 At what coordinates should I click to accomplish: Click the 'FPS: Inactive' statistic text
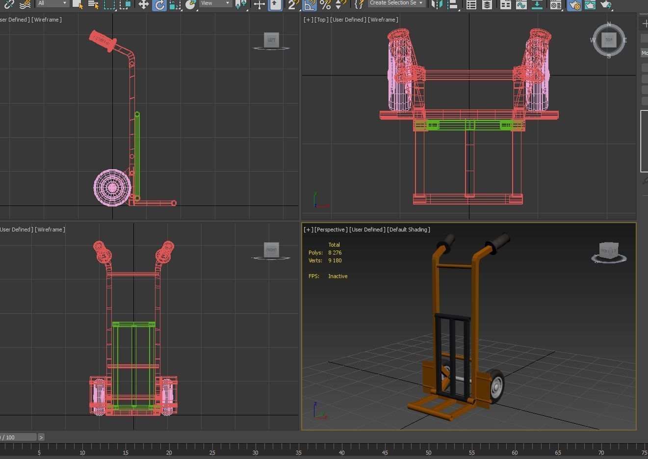coord(328,276)
